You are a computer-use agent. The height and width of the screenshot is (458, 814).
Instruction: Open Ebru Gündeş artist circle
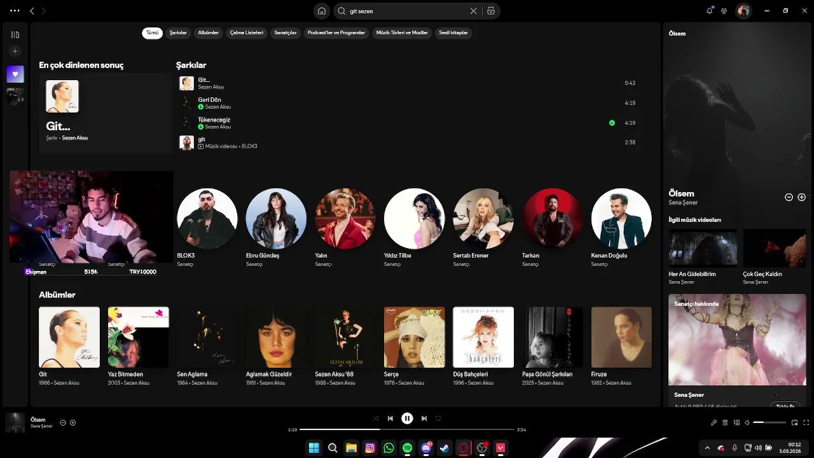(276, 218)
